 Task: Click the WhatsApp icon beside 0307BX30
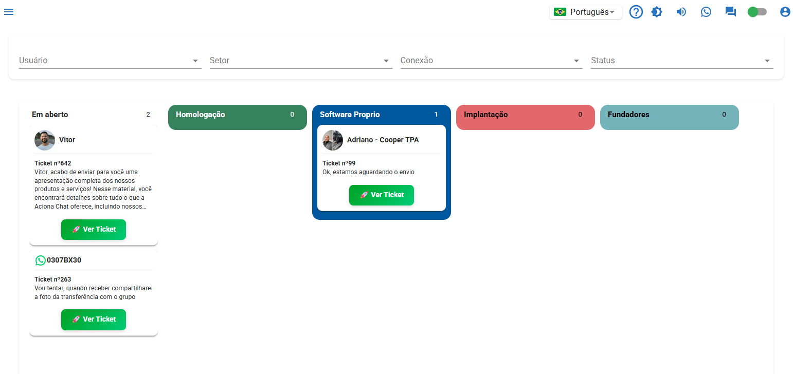click(x=40, y=260)
